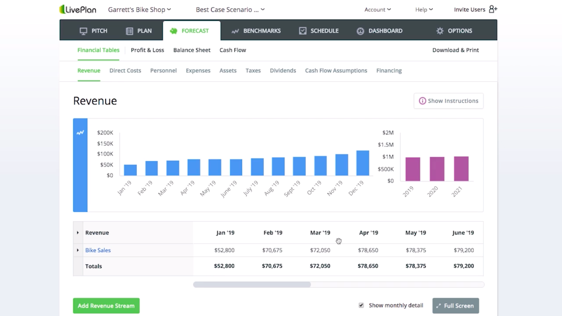This screenshot has height=316, width=562.
Task: Toggle the blue chart panel sidebar
Action: [80, 165]
